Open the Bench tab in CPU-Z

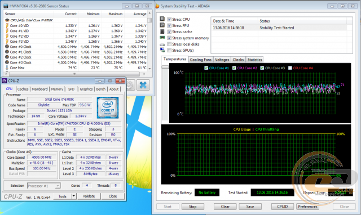coord(100,89)
